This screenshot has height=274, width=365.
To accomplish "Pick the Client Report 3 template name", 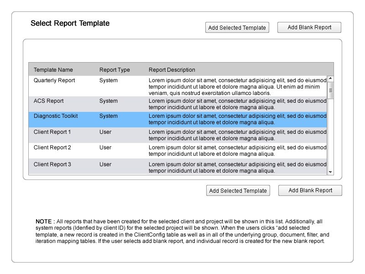I will tap(52, 164).
